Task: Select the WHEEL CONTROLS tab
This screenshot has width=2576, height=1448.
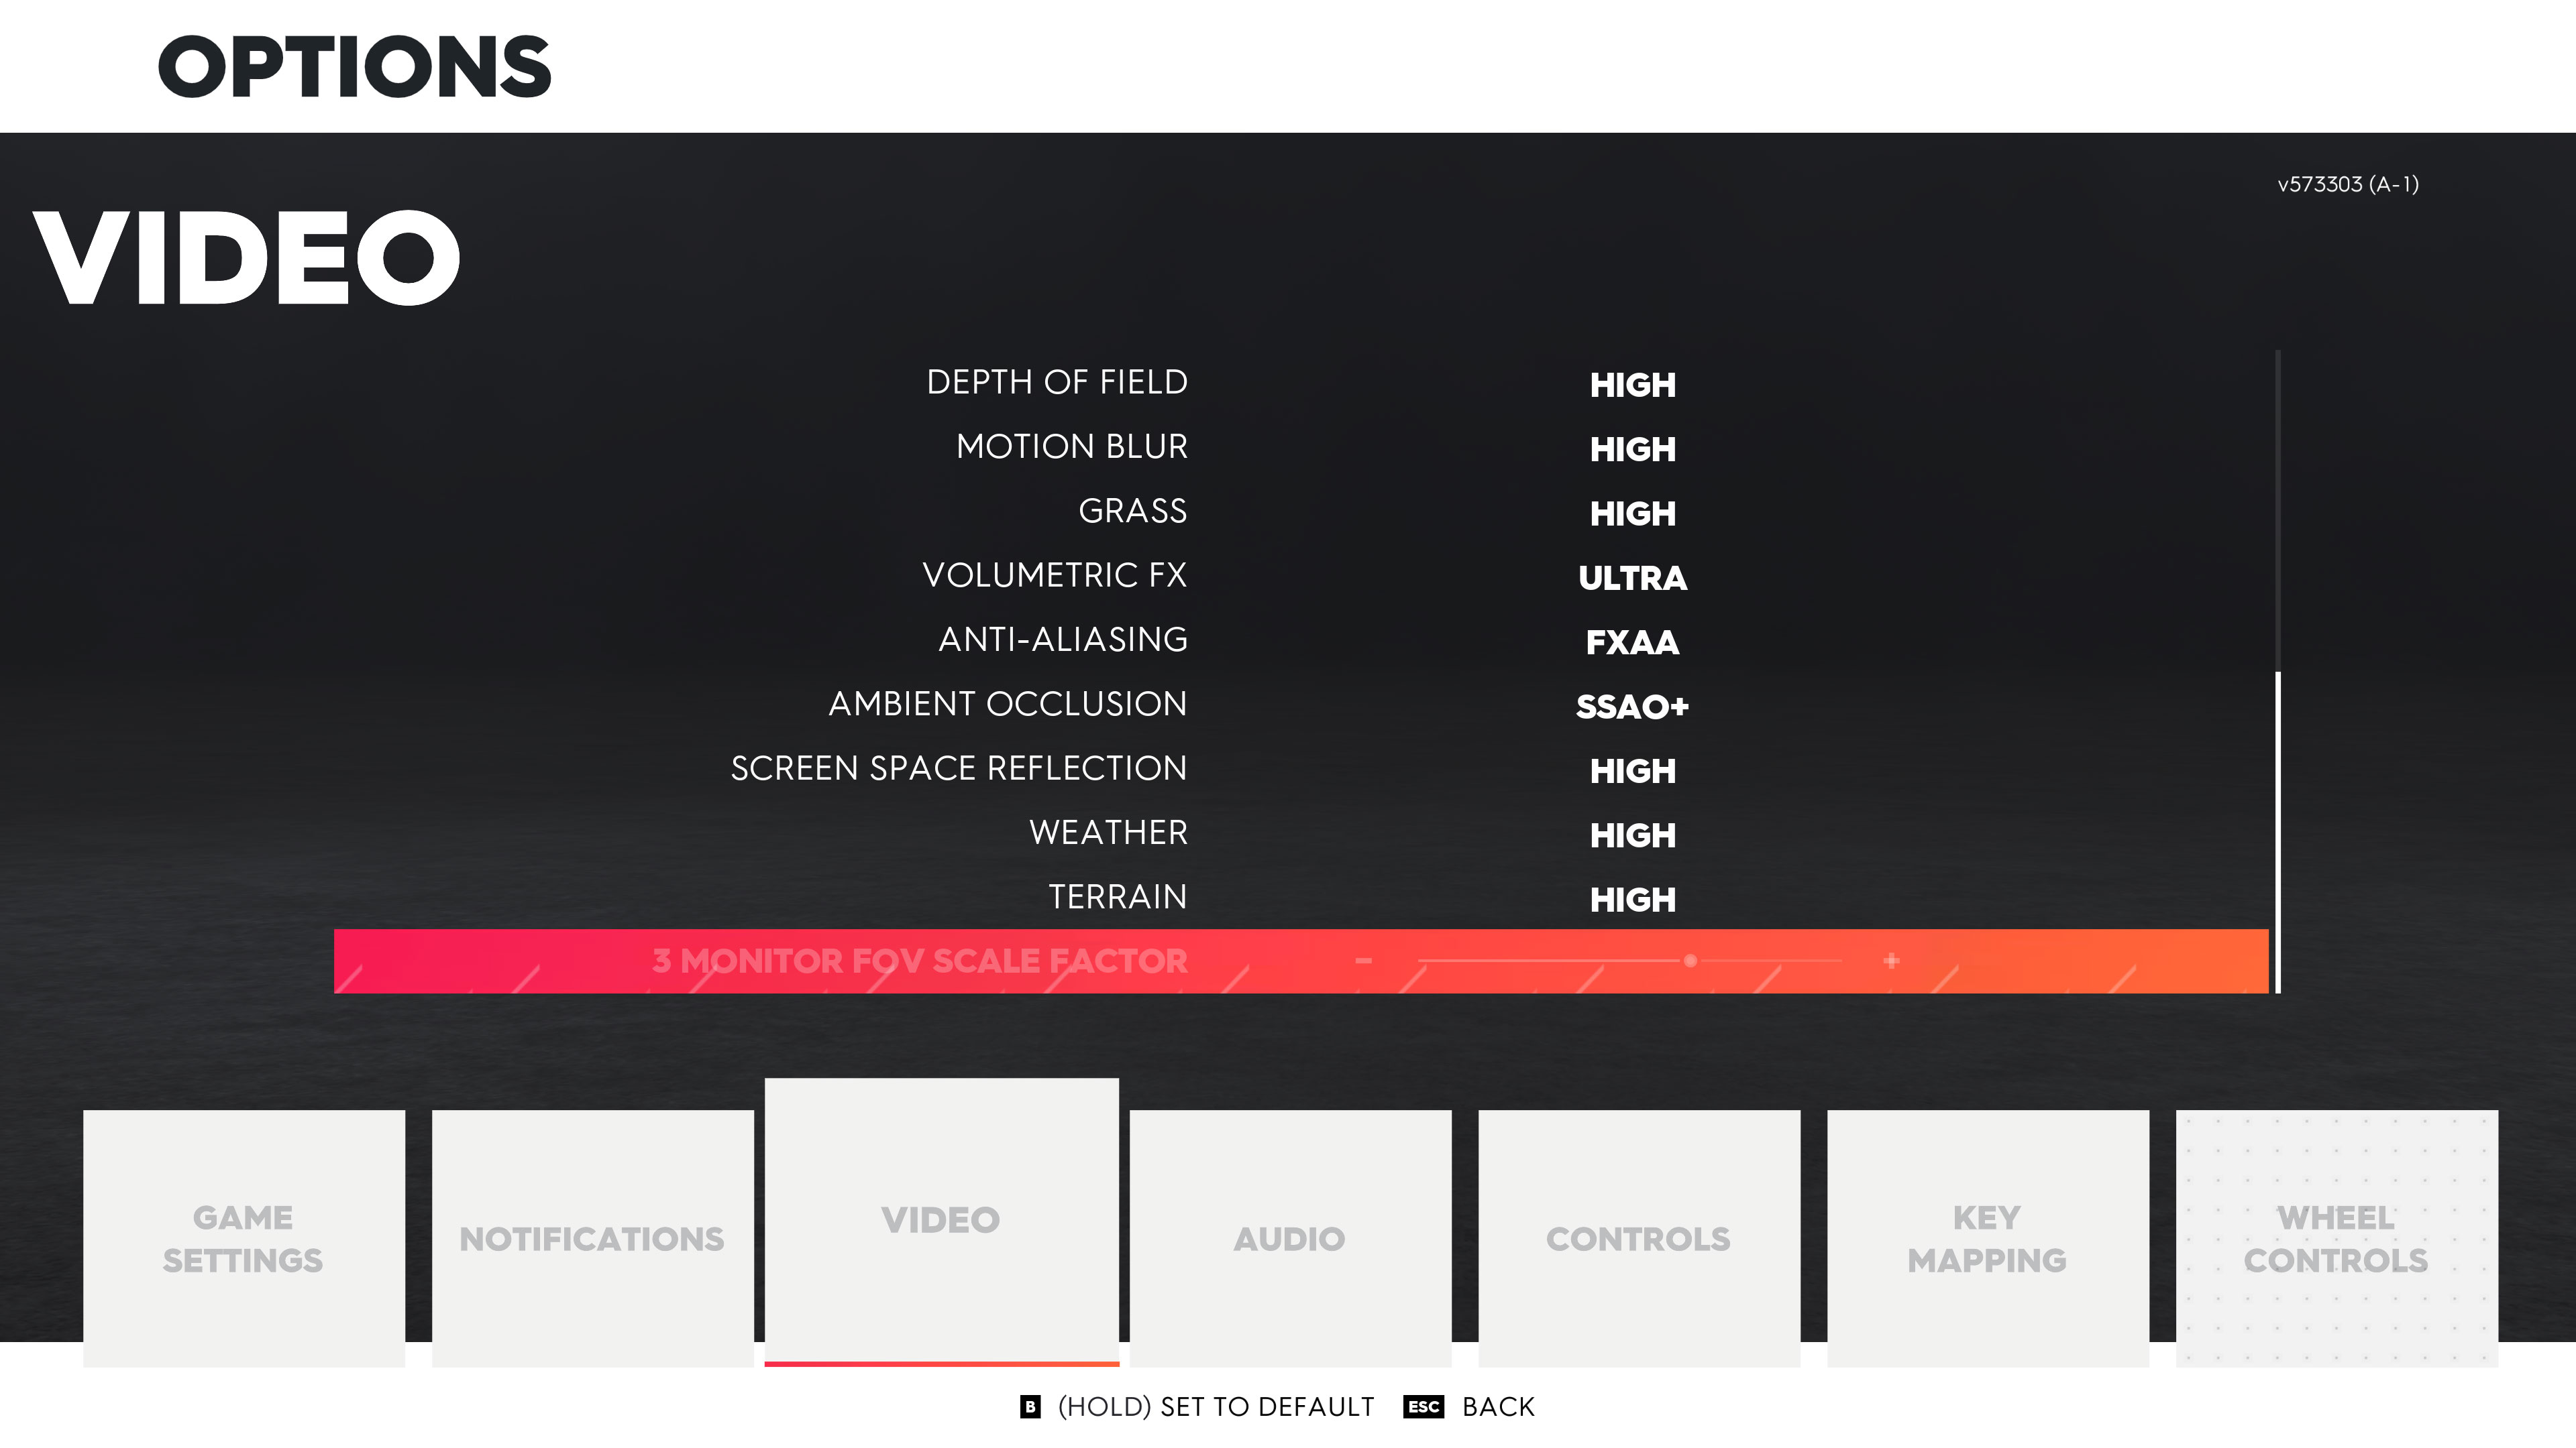Action: (x=2335, y=1238)
